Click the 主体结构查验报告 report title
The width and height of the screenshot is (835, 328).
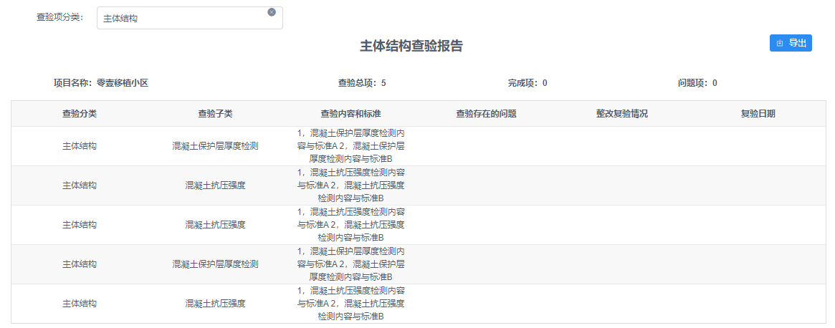click(x=411, y=47)
